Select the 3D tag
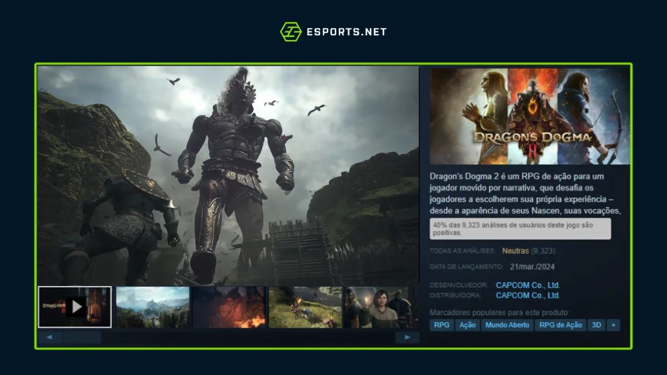The width and height of the screenshot is (667, 375). tap(596, 325)
